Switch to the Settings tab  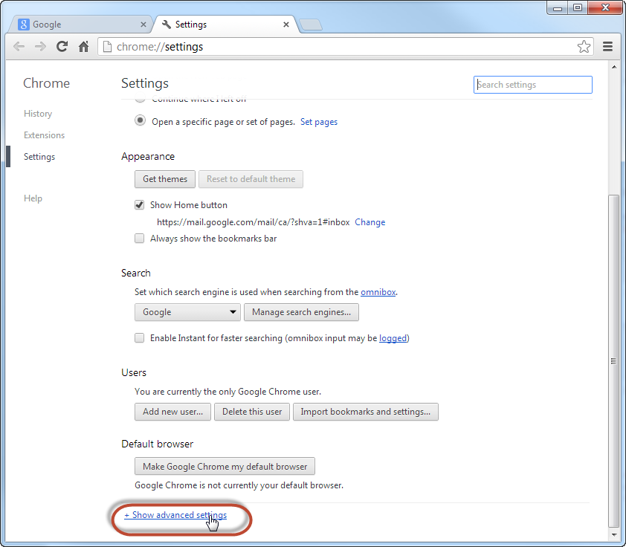point(225,25)
